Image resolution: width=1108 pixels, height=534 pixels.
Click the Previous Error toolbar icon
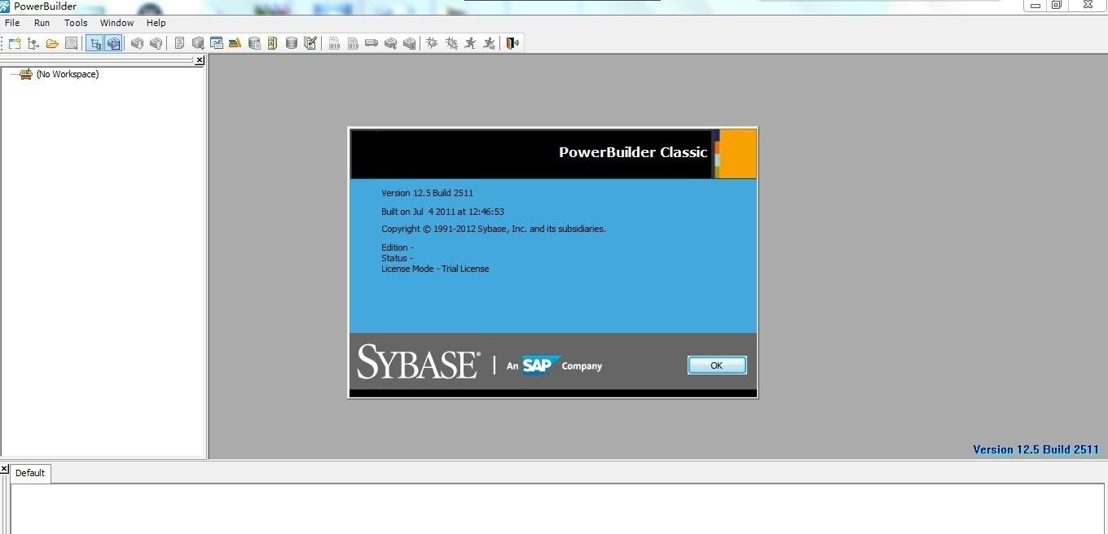pyautogui.click(x=156, y=43)
